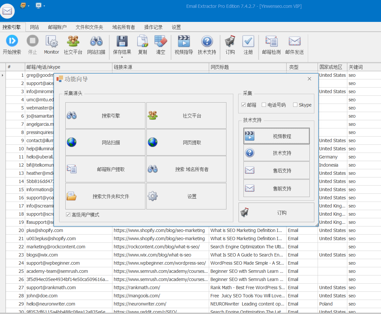Click the 保存结果 floppy disk icon
381x314 pixels.
tap(122, 41)
